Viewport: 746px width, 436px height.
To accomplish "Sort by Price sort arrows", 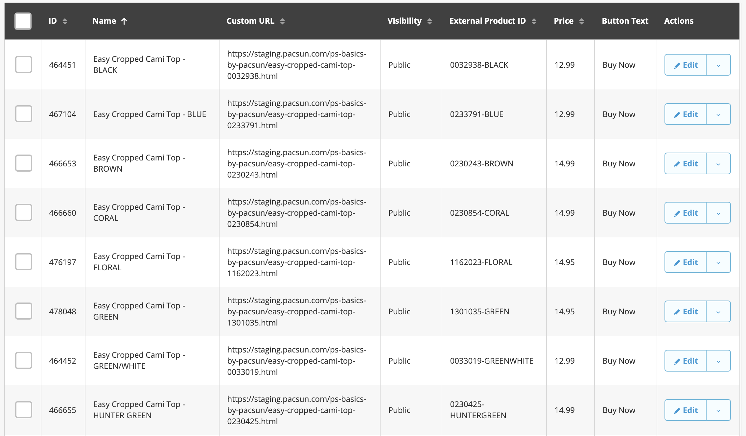I will (x=582, y=21).
